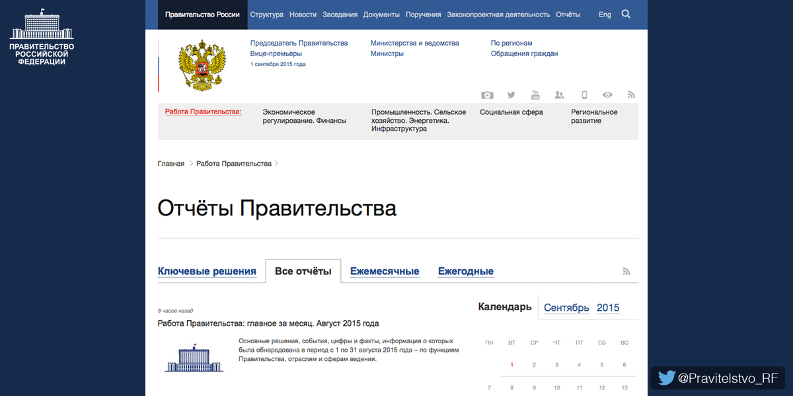
Task: Open the RSS icon in header
Action: tap(631, 95)
